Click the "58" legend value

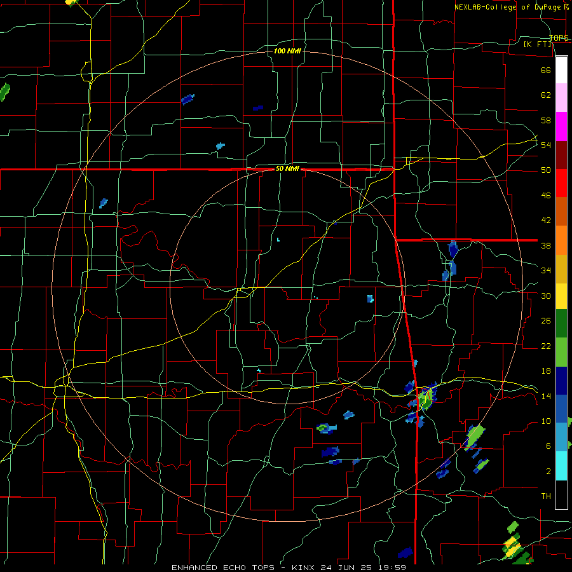546,120
